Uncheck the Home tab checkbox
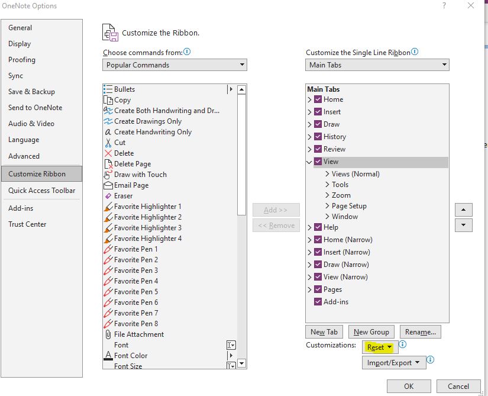488x396 pixels. point(318,99)
